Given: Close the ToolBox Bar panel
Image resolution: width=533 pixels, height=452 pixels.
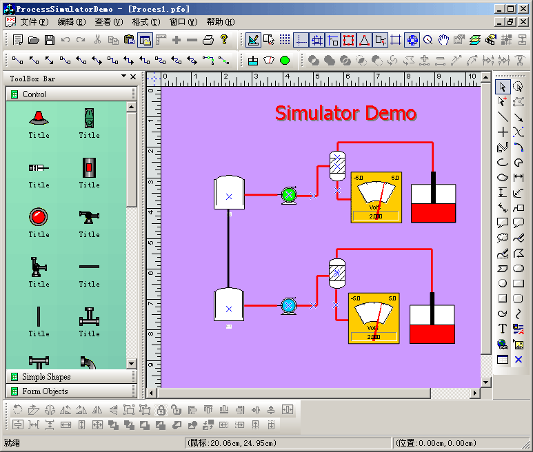Looking at the screenshot, I should pos(132,77).
